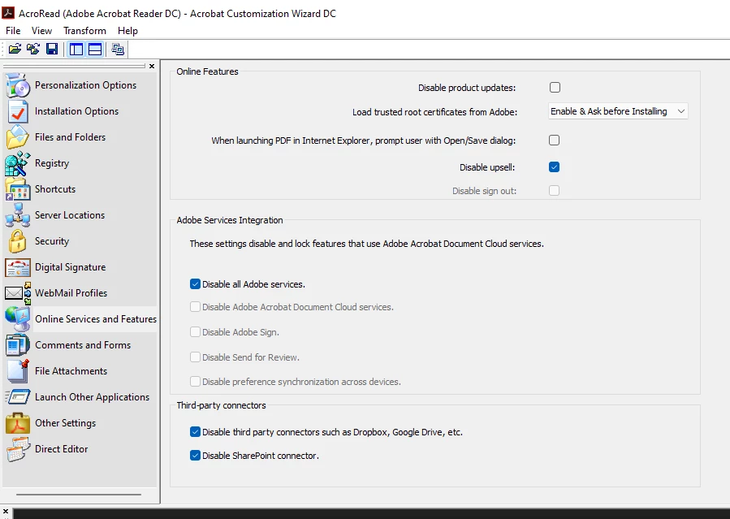Click the Registry icon in sidebar
This screenshot has width=730, height=519.
[18, 163]
